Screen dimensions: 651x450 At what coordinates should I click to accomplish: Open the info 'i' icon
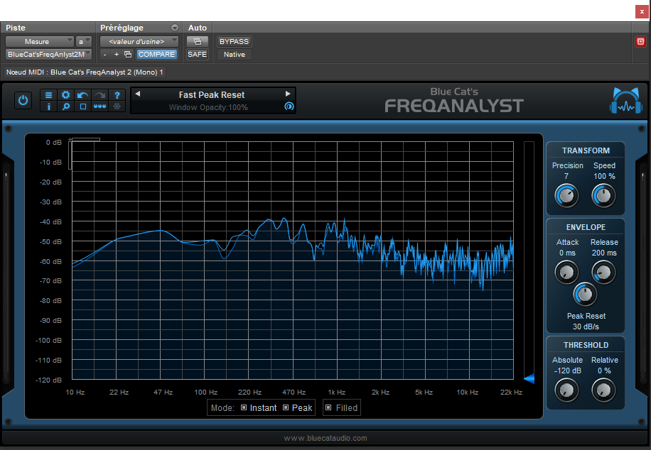click(x=48, y=106)
